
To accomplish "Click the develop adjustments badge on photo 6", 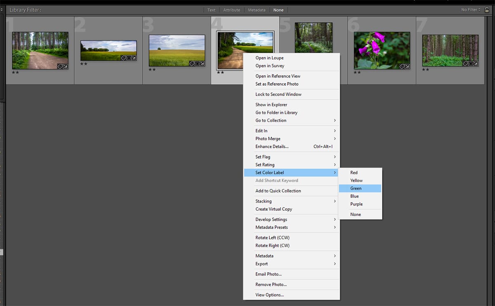I will click(407, 66).
